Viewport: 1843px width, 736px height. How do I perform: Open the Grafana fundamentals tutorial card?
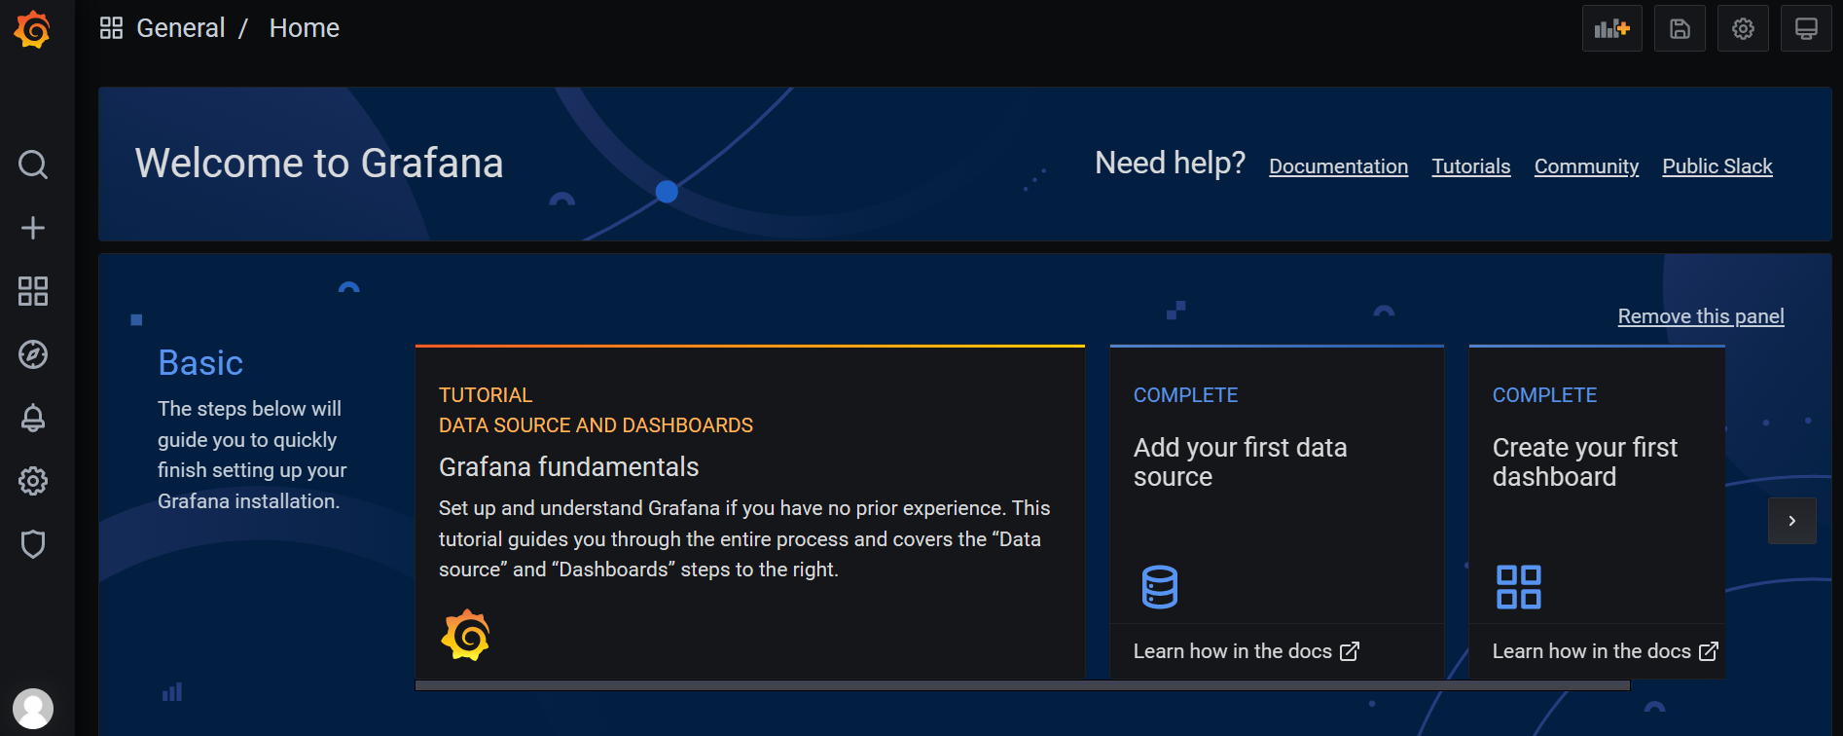coord(750,512)
